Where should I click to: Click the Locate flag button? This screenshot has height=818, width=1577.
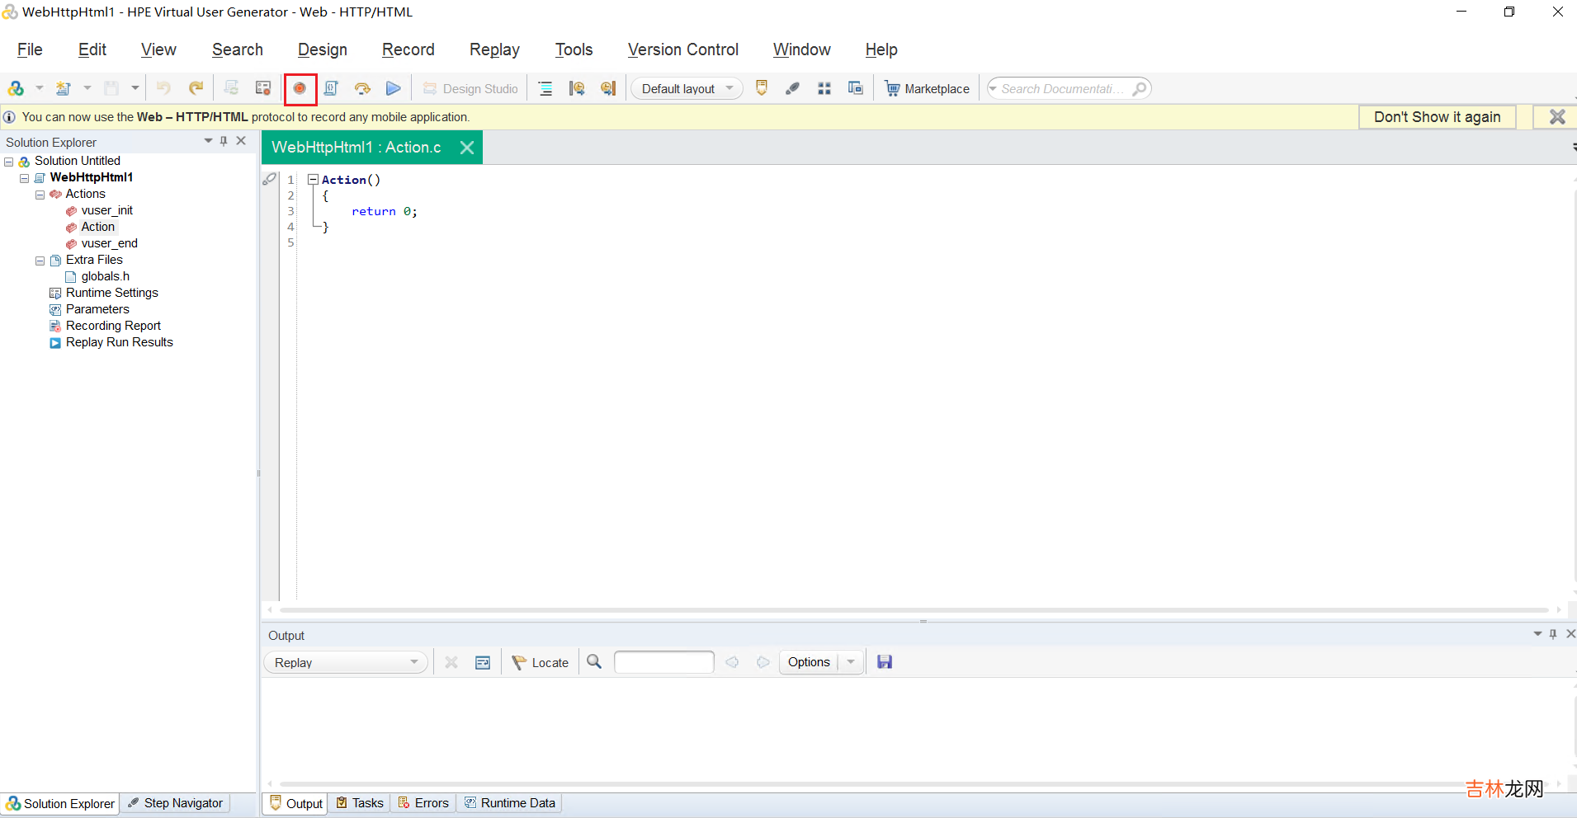(x=541, y=662)
